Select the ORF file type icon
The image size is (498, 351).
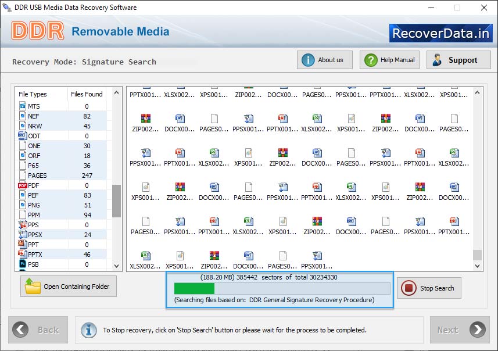click(22, 155)
